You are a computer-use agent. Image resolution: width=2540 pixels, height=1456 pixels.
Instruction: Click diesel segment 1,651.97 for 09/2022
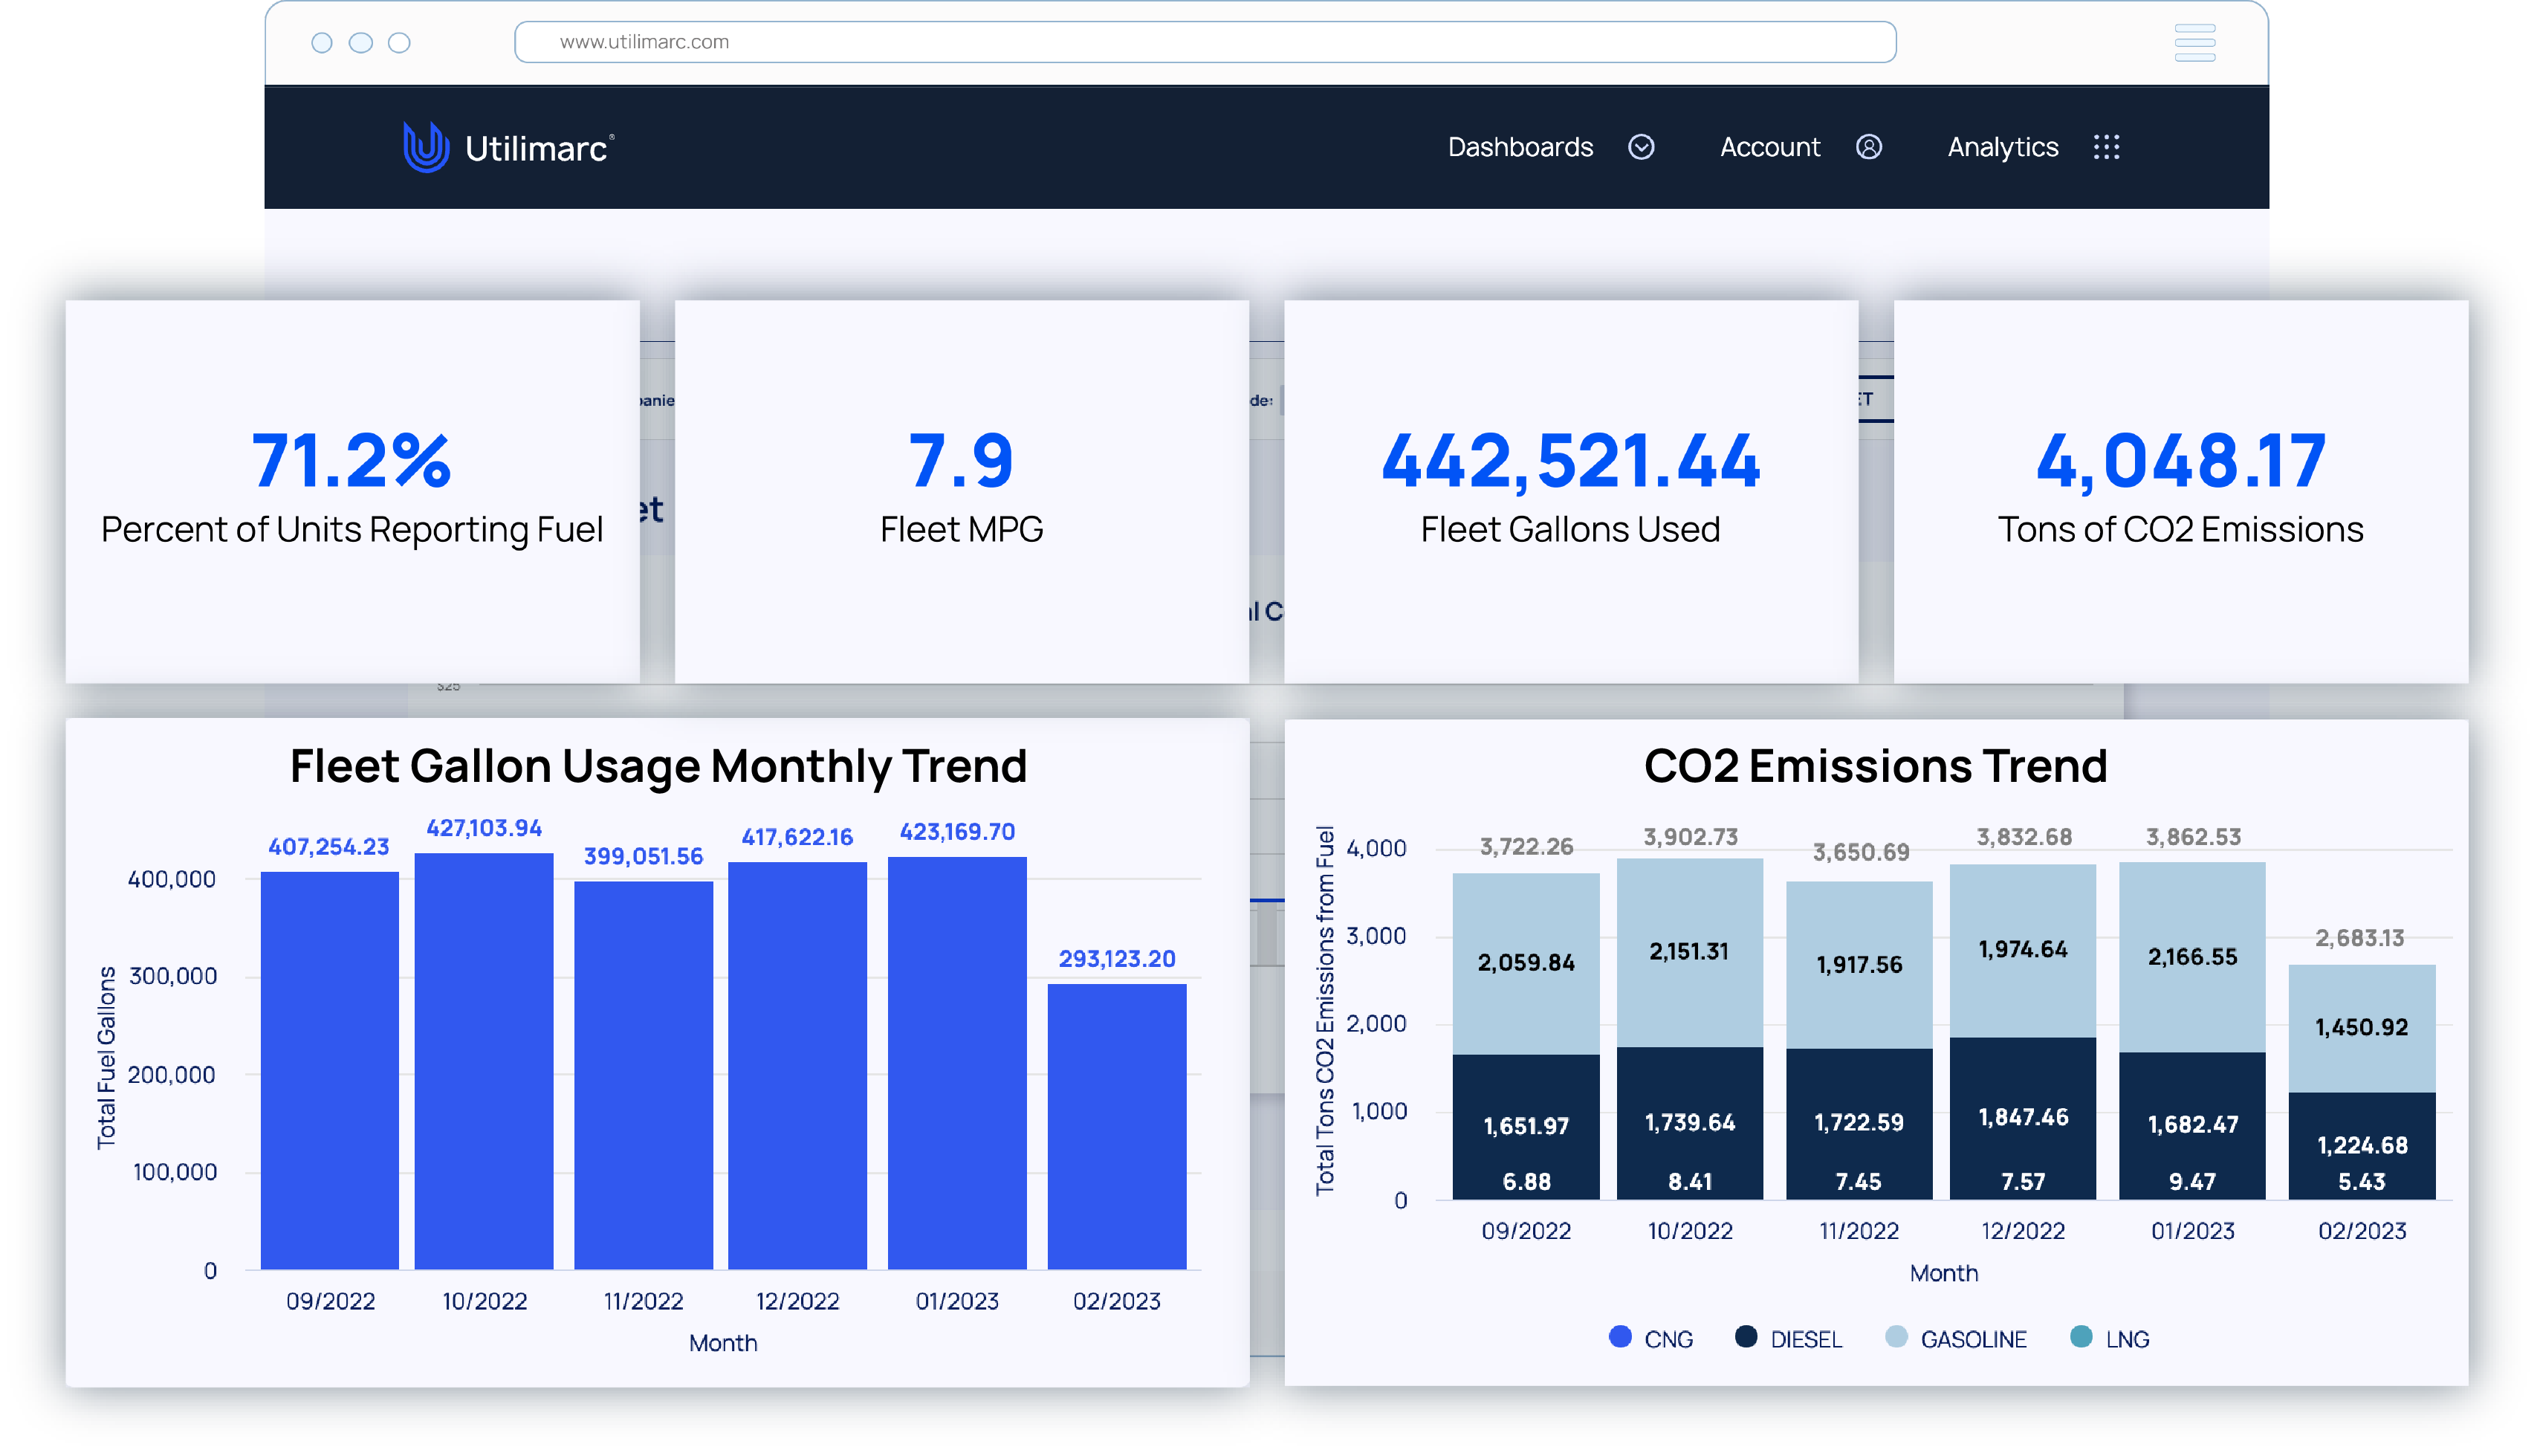pyautogui.click(x=1526, y=1126)
